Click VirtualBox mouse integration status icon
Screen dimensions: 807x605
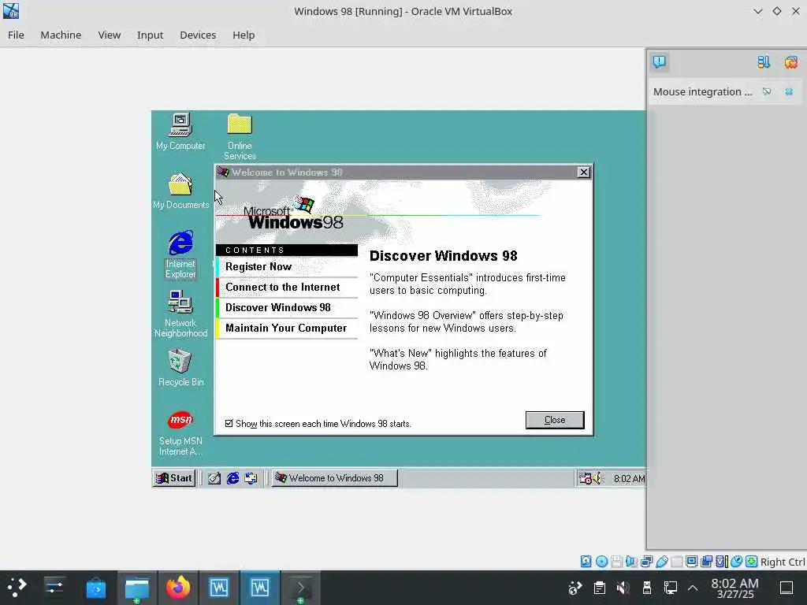736,561
